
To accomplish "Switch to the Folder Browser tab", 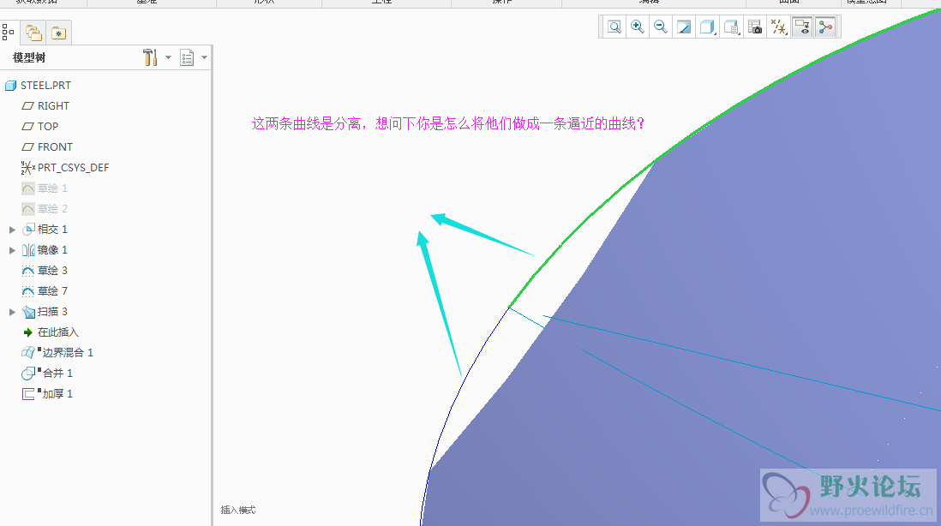I will tap(33, 33).
